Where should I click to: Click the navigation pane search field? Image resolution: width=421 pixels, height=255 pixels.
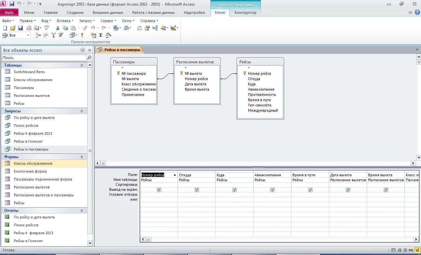(x=44, y=58)
